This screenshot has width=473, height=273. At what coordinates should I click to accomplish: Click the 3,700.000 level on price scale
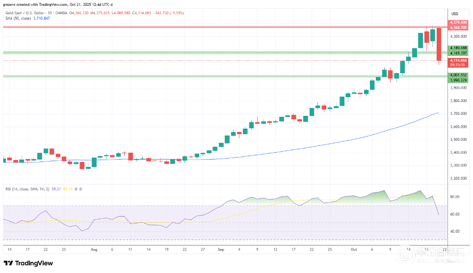click(457, 113)
